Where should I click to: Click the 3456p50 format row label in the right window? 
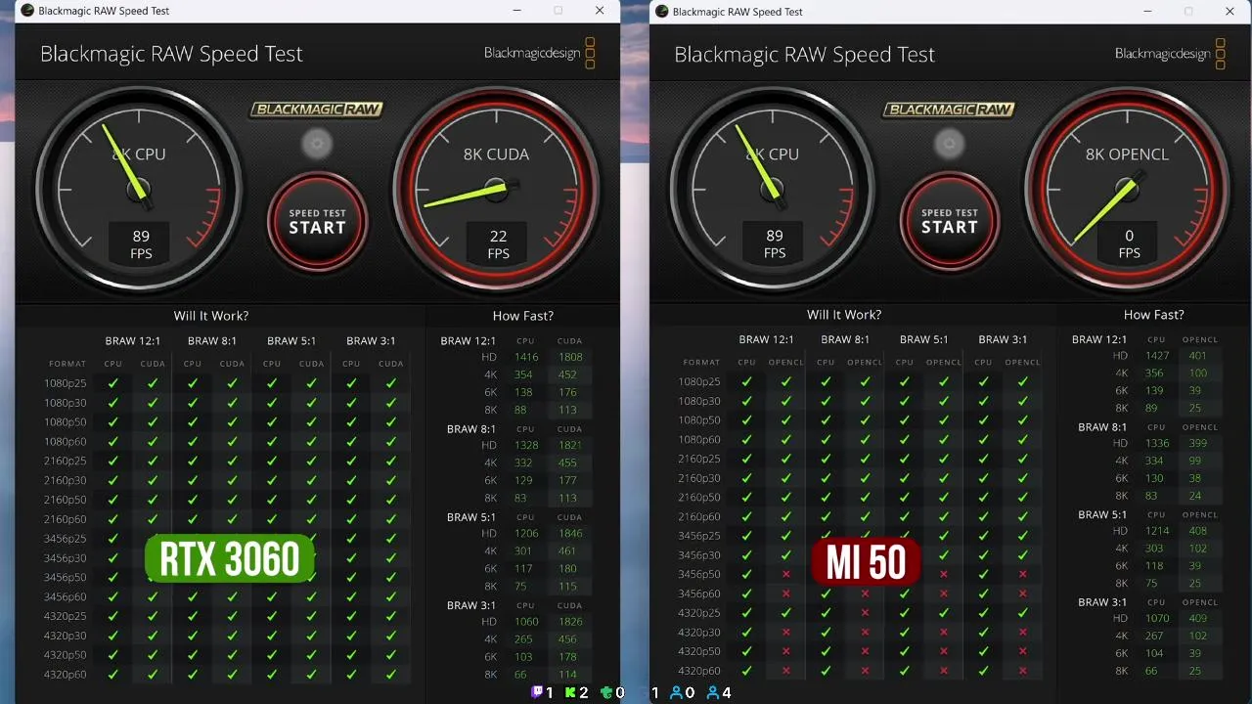click(698, 574)
